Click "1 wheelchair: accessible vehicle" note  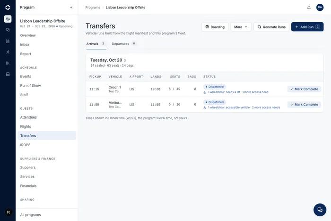[229, 107]
